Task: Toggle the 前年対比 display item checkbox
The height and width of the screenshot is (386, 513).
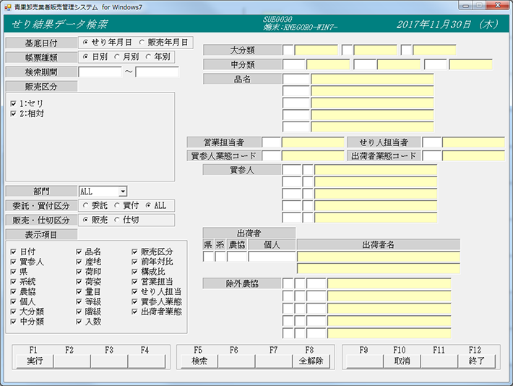Action: 134,261
